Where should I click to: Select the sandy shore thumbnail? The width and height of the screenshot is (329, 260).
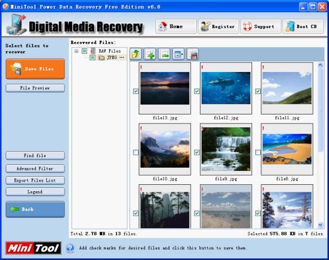click(226, 206)
